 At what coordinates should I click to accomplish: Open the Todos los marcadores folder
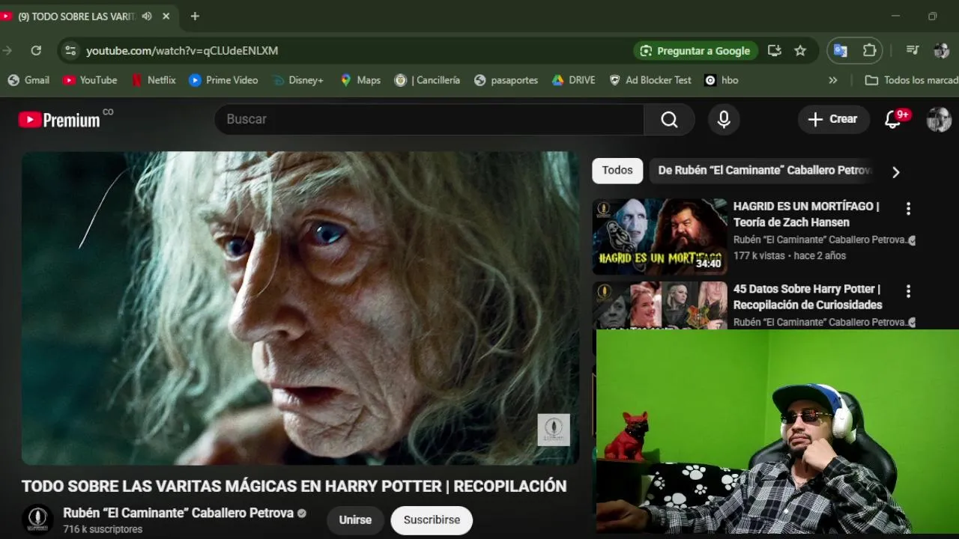click(911, 80)
